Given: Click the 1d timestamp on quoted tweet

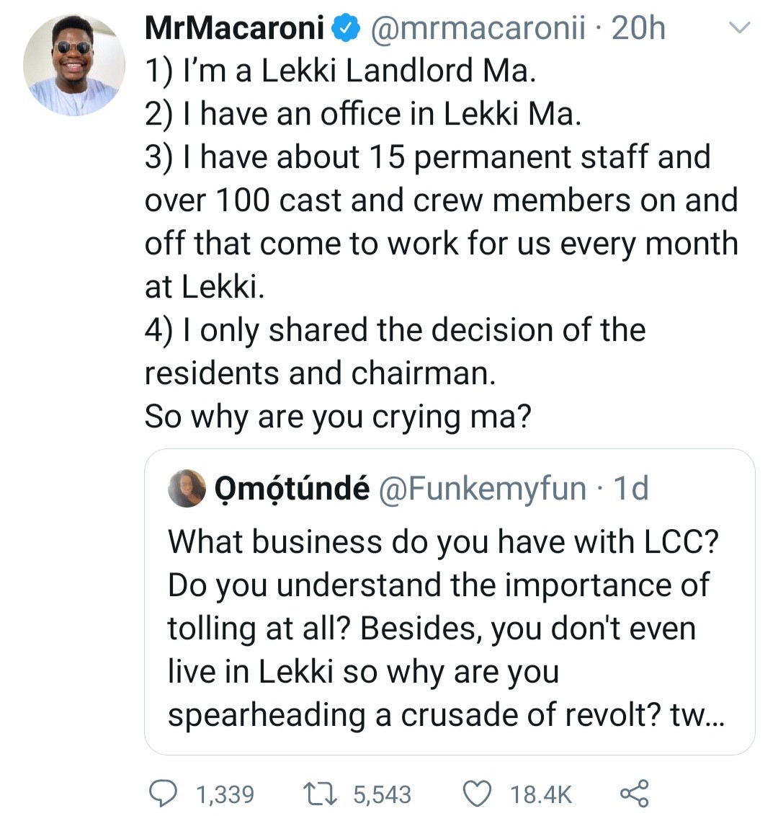Looking at the screenshot, I should pyautogui.click(x=630, y=489).
